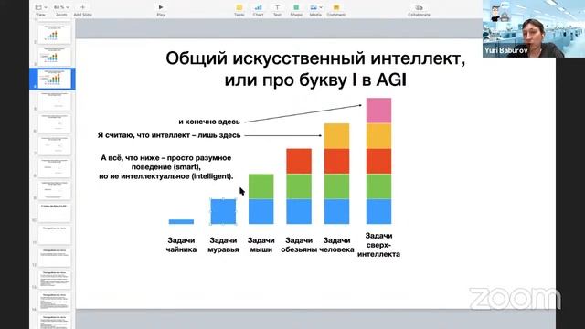Select red segment of 'сверх-интеллекта' bar
585x329 pixels.
coord(378,161)
